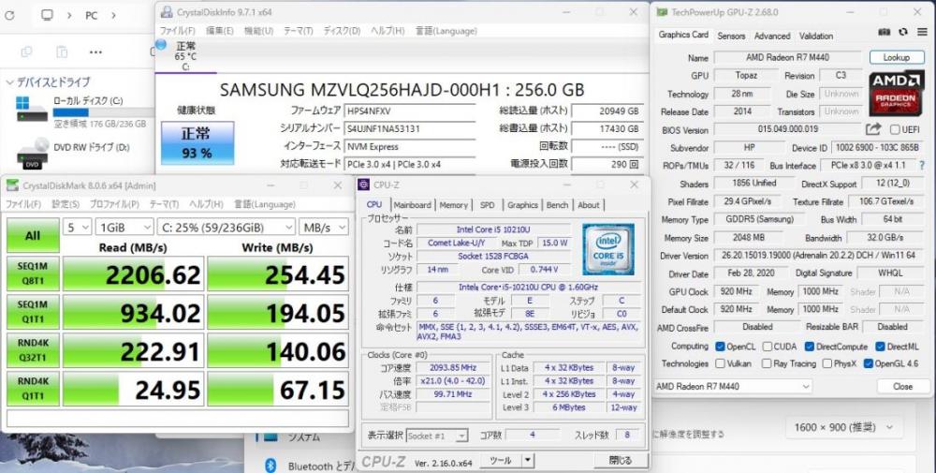Toggle the DirectML checkbox
The width and height of the screenshot is (936, 473).
click(x=880, y=347)
